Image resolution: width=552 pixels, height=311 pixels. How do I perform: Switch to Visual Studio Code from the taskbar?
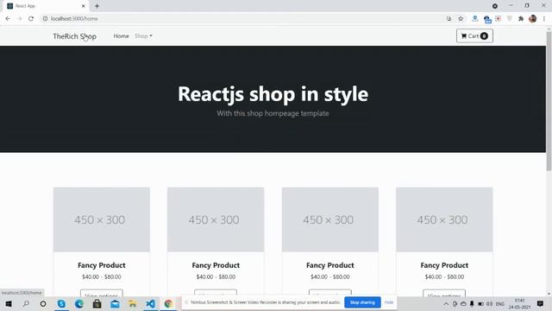coord(150,303)
